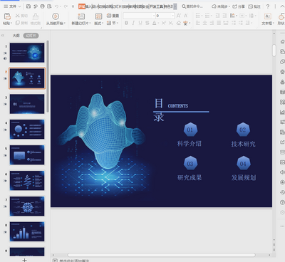Click audio speaker icon under slide 1

pos(5,58)
